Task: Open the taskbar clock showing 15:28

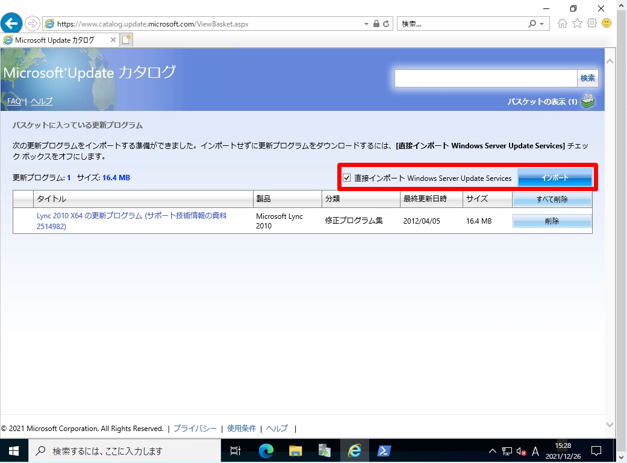Action: (x=563, y=451)
